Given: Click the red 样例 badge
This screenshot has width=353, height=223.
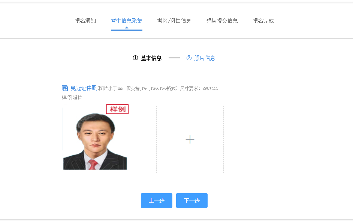Looking at the screenshot, I should coord(117,109).
